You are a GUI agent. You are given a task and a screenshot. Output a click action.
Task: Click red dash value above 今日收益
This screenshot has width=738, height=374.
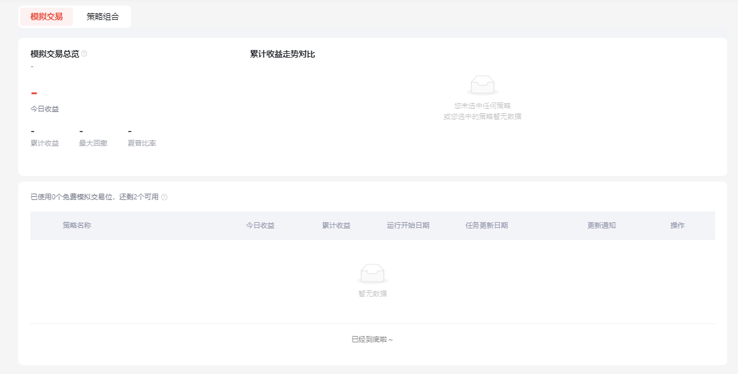(34, 94)
